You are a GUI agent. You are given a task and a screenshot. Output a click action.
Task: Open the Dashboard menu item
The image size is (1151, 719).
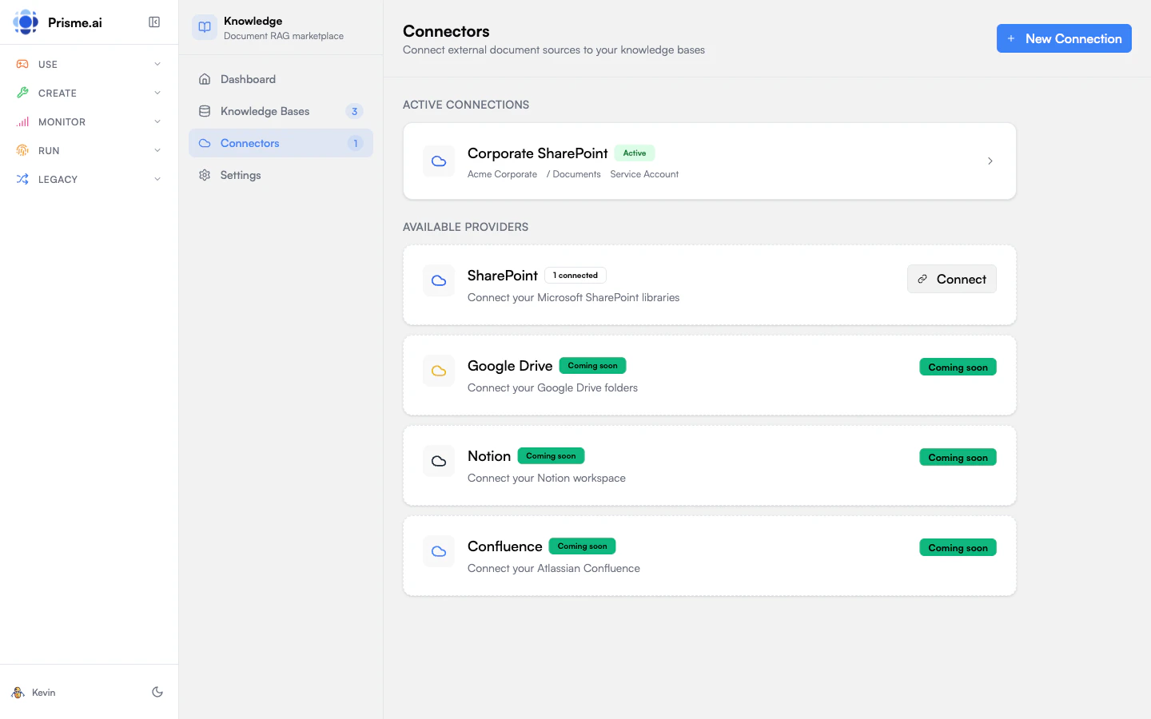281,79
